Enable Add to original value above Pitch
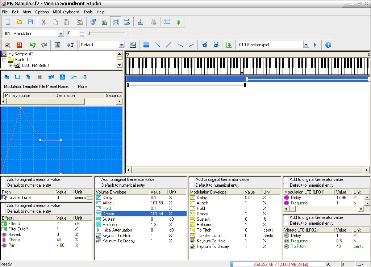The image size is (371, 267). (4, 179)
